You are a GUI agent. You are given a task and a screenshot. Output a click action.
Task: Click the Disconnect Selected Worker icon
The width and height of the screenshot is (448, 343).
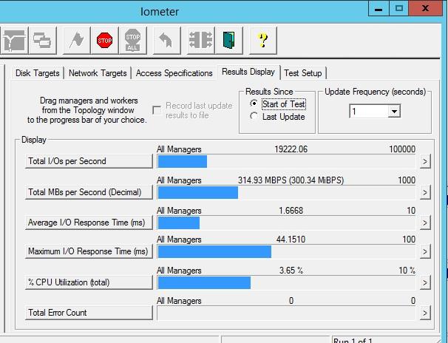pos(200,40)
